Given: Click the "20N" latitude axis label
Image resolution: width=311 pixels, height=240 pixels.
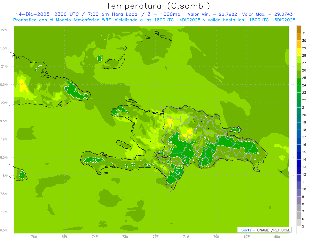Looking at the screenshot, I should point(4,103).
